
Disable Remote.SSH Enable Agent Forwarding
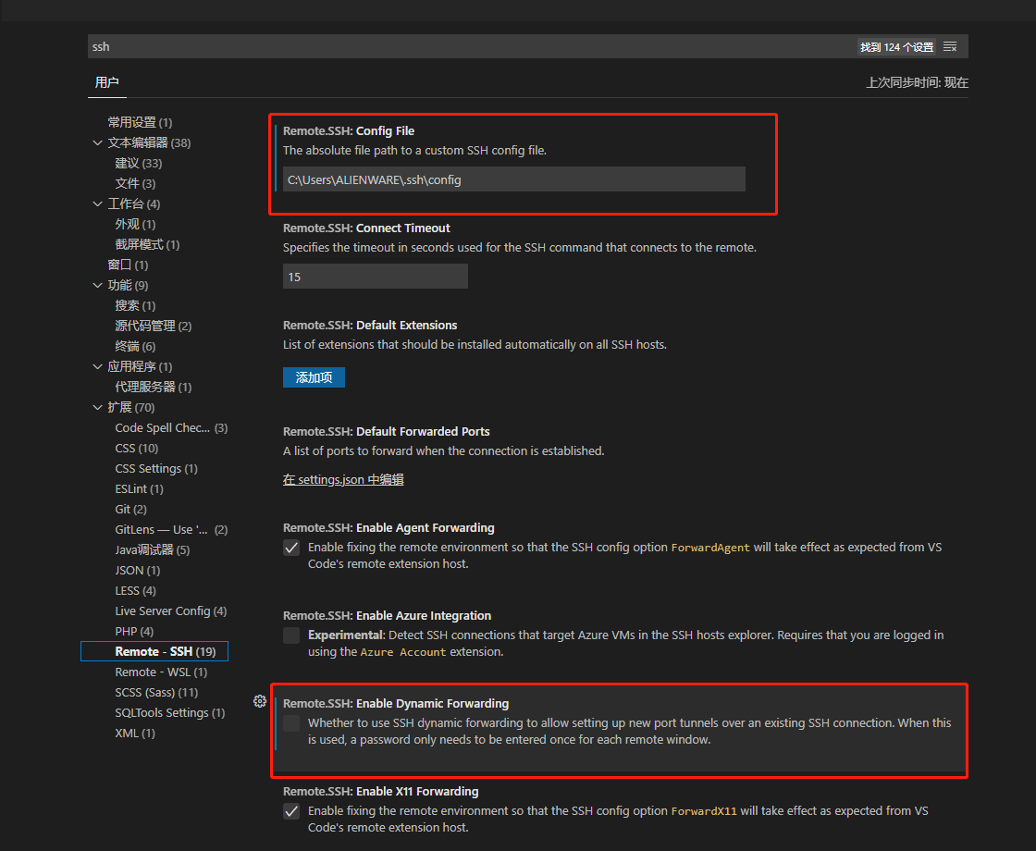click(291, 547)
